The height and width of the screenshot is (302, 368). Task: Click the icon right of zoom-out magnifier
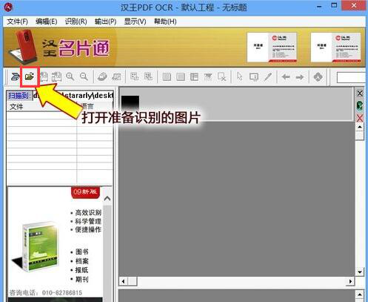(102, 76)
